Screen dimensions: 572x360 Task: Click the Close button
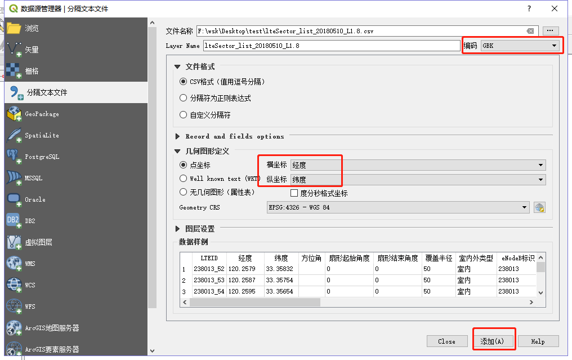[447, 341]
